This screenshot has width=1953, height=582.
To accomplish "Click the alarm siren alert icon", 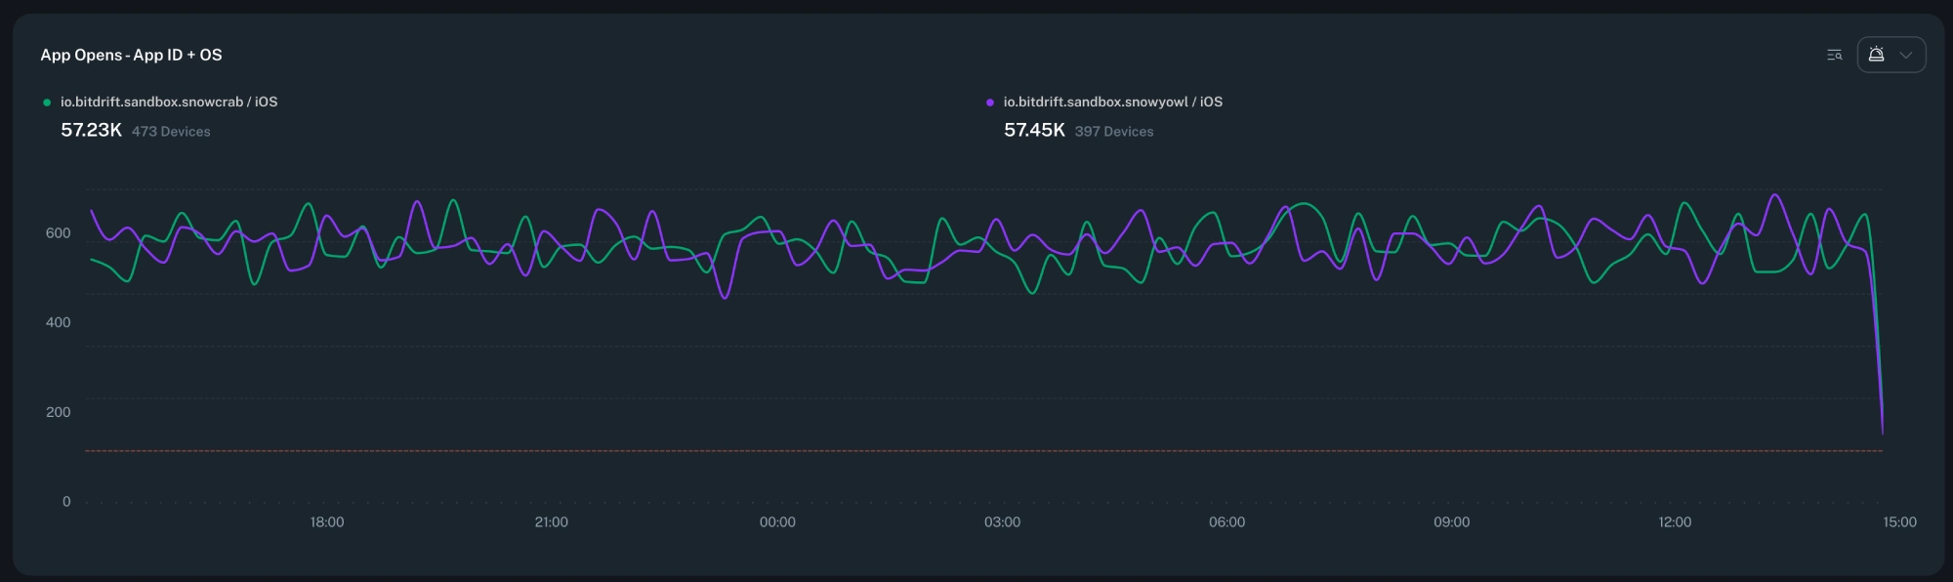I will pos(1876,55).
